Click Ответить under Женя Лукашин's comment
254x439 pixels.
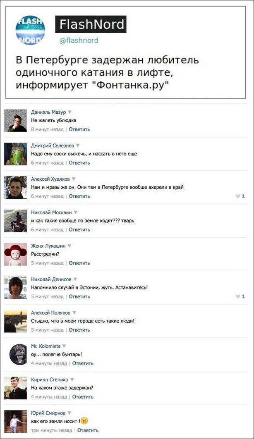pos(79,263)
